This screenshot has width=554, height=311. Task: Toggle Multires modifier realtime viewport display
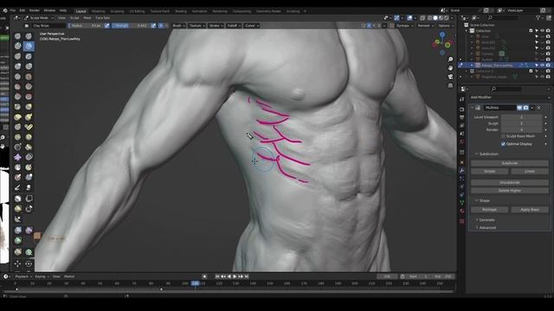coord(519,107)
